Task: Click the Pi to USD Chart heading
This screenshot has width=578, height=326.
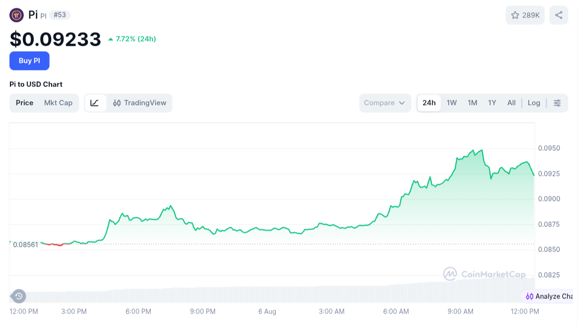Action: (x=36, y=84)
